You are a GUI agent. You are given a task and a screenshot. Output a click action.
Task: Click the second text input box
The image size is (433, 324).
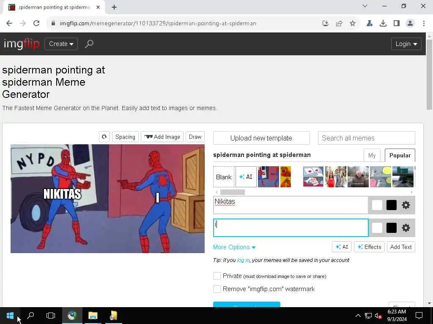[x=291, y=228]
